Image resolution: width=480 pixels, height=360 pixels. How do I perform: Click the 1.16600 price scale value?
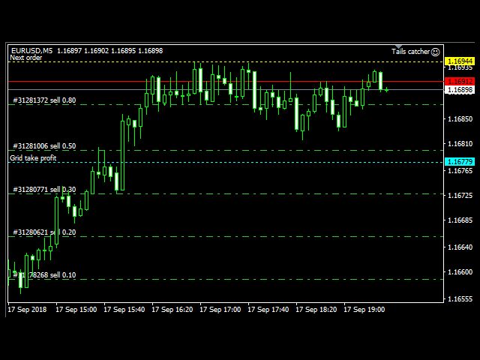click(x=460, y=271)
